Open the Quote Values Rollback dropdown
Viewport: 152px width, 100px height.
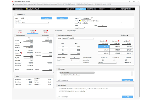tap(46, 35)
